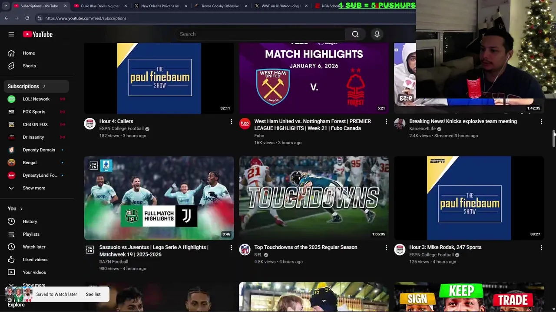Click DAZN Football channel name
The width and height of the screenshot is (556, 312).
coord(114,262)
